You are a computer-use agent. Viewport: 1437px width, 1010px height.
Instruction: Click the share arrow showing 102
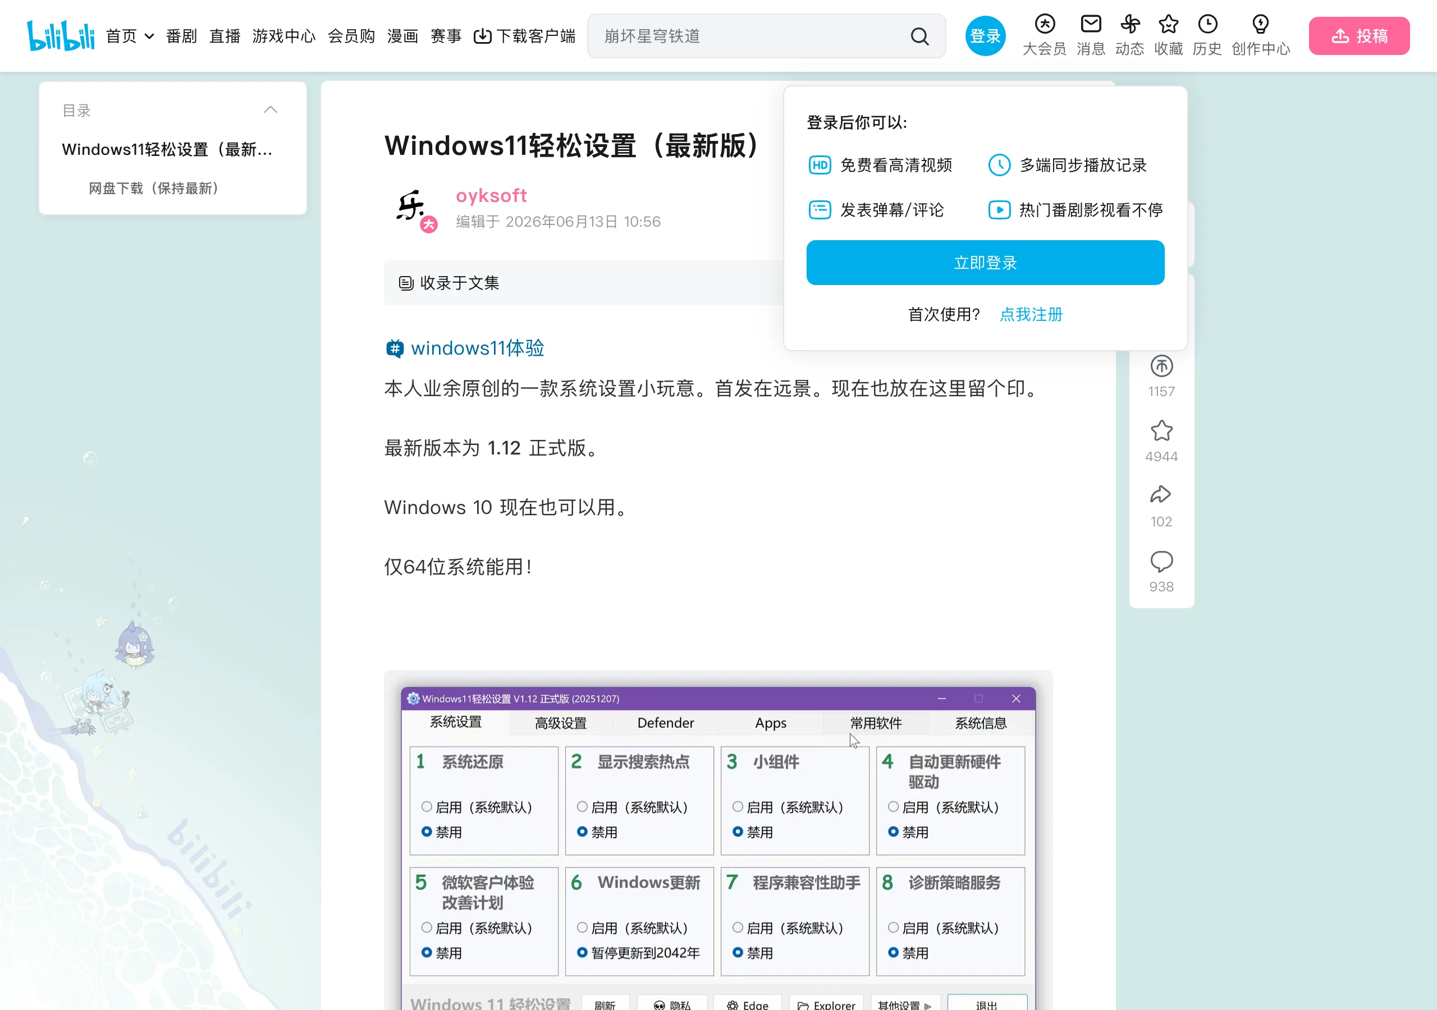coord(1161,495)
